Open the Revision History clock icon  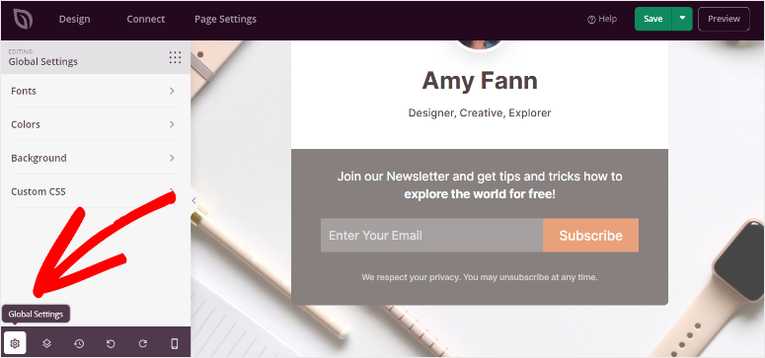coord(79,343)
